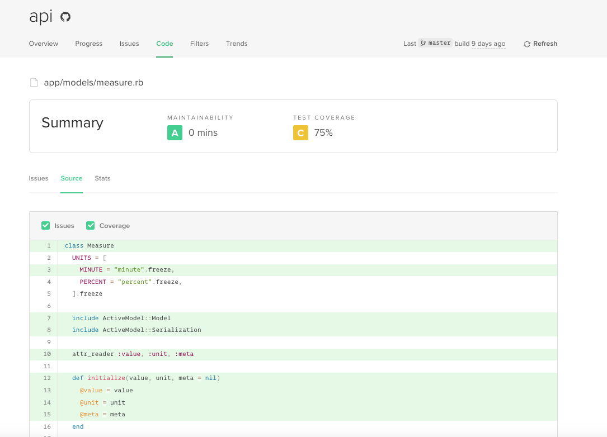This screenshot has width=607, height=437.
Task: Click the '@meta = meta' line
Action: (x=102, y=414)
